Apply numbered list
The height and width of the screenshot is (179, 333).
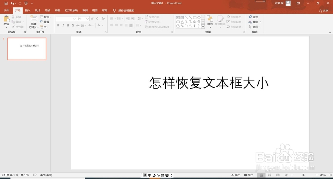click(119, 19)
